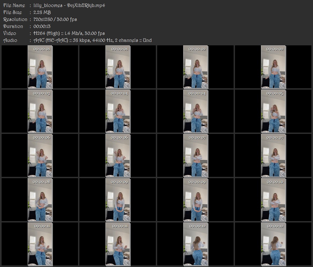Viewport: 313px width, 267px height.
Task: Select the "720x1280 / 30.00 fps" resolution value
Action: click(55, 19)
